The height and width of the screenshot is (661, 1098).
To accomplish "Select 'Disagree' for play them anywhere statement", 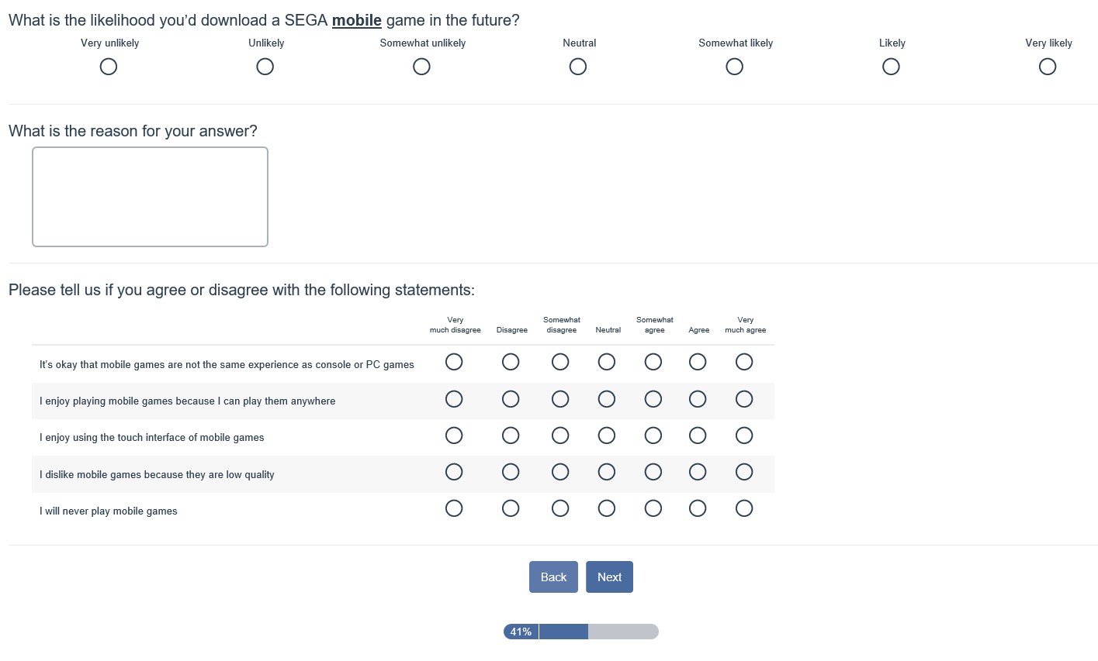I will point(511,399).
